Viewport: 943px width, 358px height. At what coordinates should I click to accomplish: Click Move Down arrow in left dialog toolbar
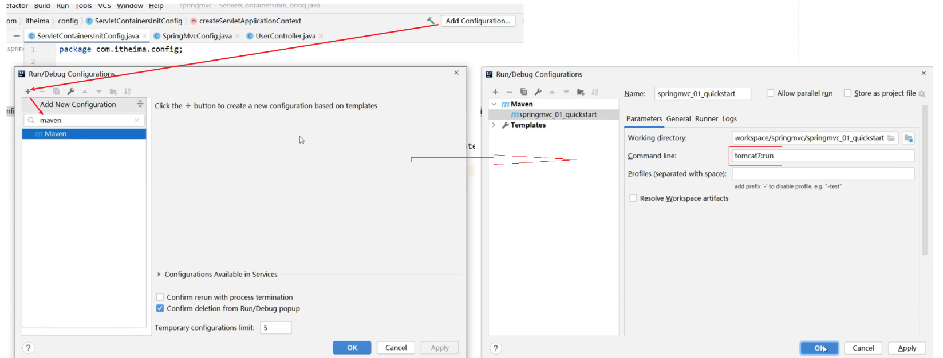pyautogui.click(x=99, y=92)
